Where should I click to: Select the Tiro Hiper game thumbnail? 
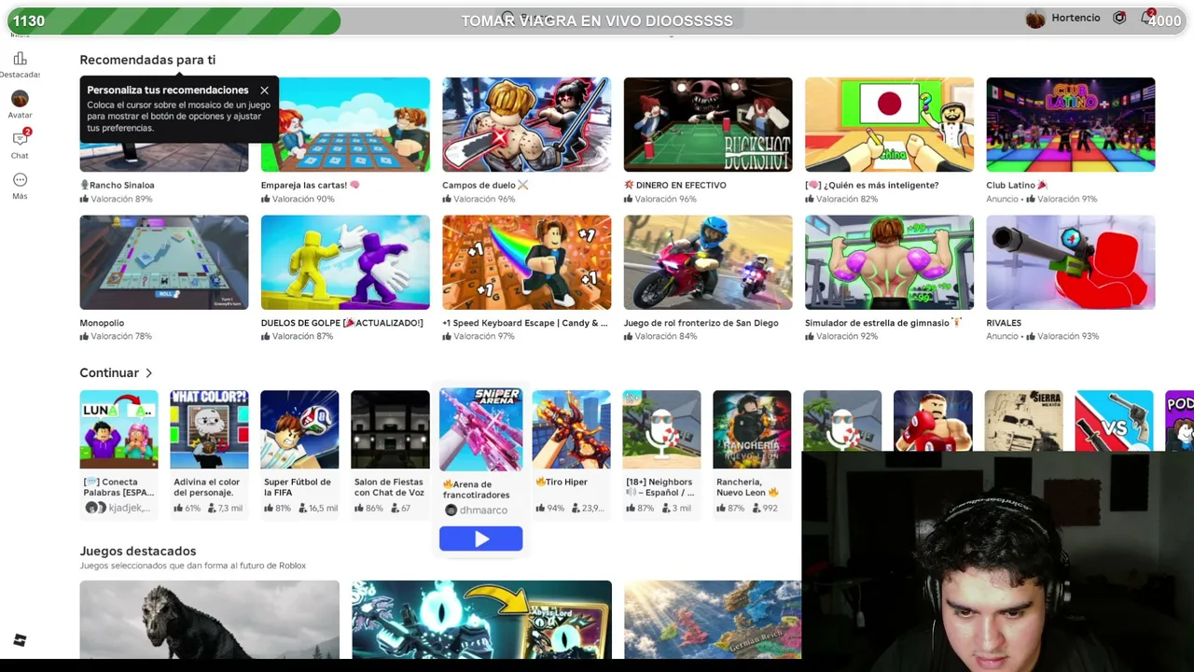571,429
